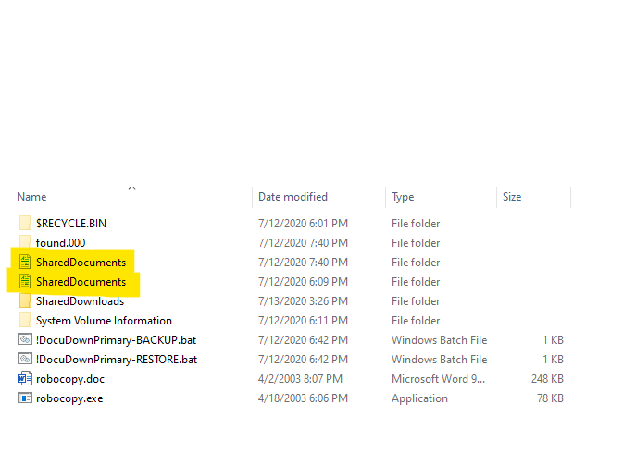Select the !DocuDownPrimary-RESTORE.bat file name
This screenshot has height=465, width=623.
click(x=117, y=360)
